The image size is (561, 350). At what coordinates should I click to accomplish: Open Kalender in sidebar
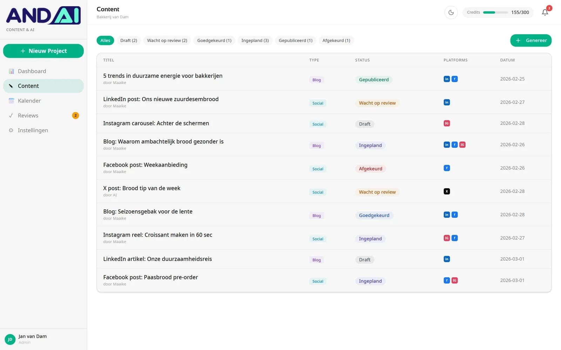43,101
